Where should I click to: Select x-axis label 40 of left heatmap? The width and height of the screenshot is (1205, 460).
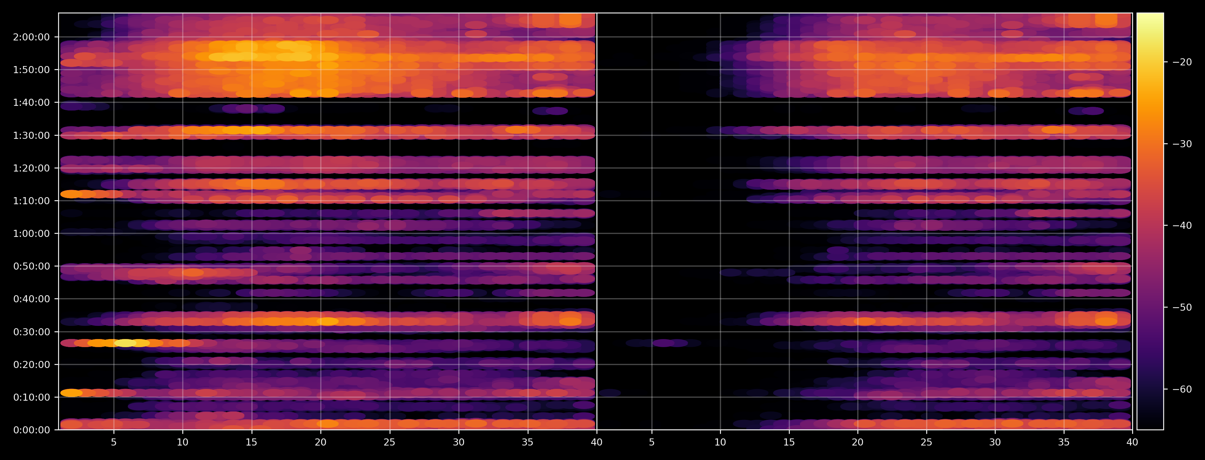pyautogui.click(x=596, y=442)
